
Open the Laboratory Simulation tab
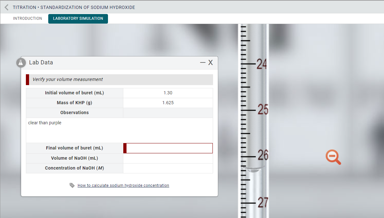coord(78,18)
